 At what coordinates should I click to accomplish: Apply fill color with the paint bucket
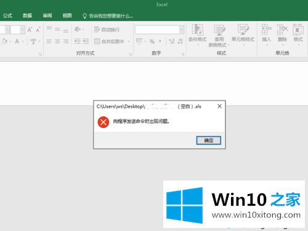[4, 41]
